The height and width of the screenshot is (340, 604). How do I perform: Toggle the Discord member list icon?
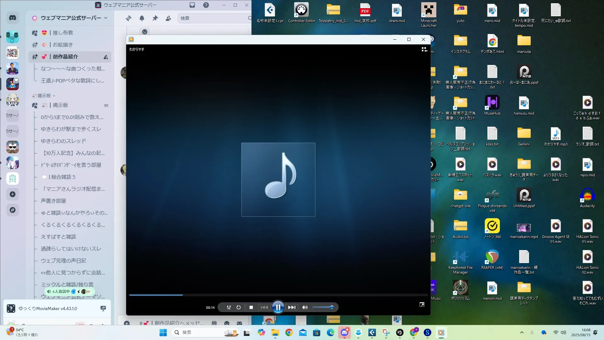pos(168,18)
